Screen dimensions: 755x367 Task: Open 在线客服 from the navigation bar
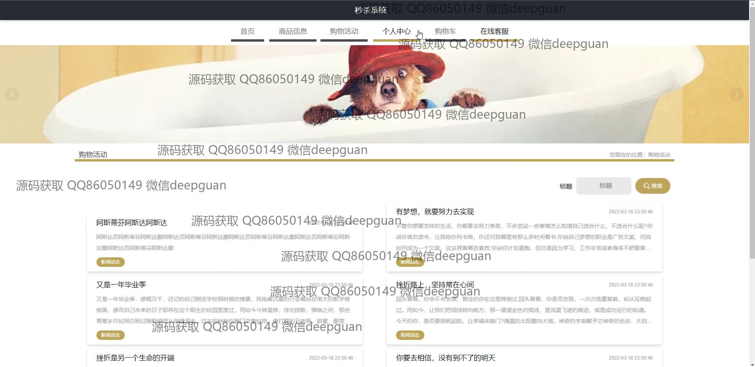point(494,31)
